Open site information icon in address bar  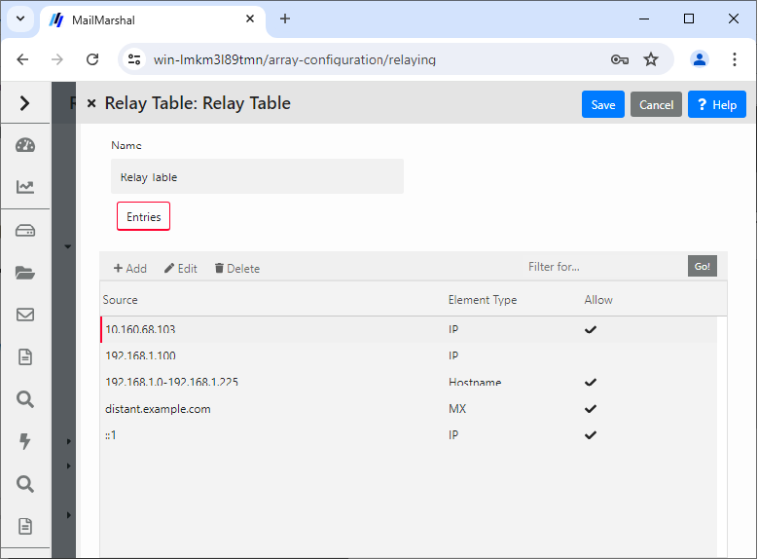(134, 59)
